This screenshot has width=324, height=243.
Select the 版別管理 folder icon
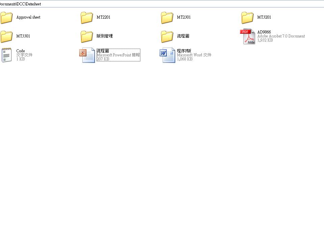87,36
